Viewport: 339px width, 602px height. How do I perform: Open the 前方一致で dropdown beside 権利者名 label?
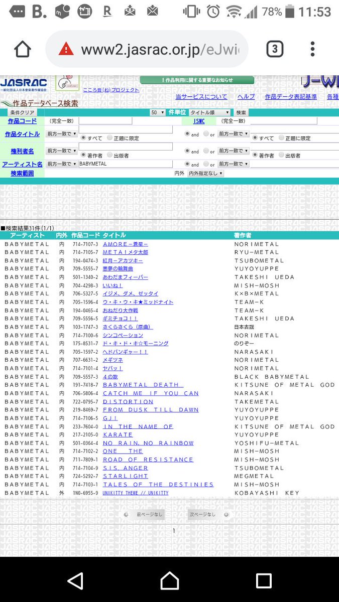click(61, 150)
